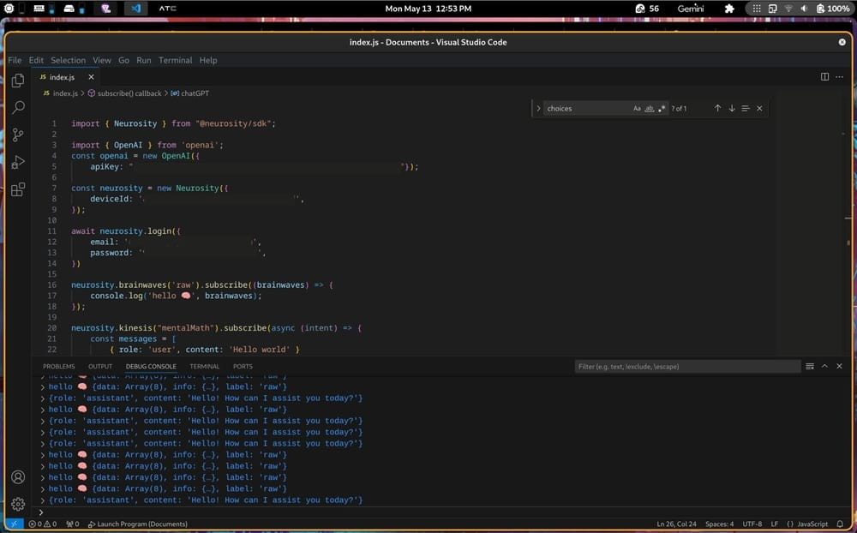Screen dimensions: 857x533
Task: Click the debug console filter input field
Action: [686, 366]
